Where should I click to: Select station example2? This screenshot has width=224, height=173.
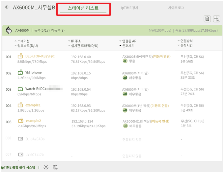[33, 121]
